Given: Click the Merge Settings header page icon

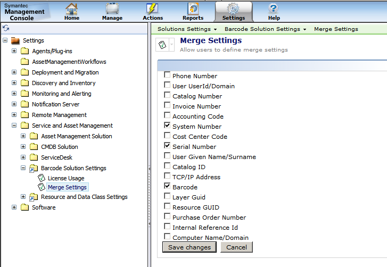Looking at the screenshot, I should 162,45.
